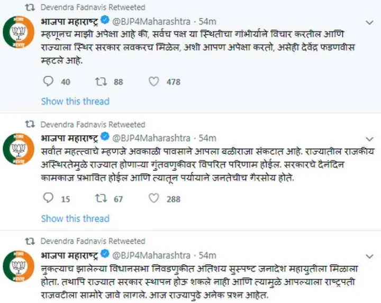Show this thread under first tweet

tap(75, 101)
